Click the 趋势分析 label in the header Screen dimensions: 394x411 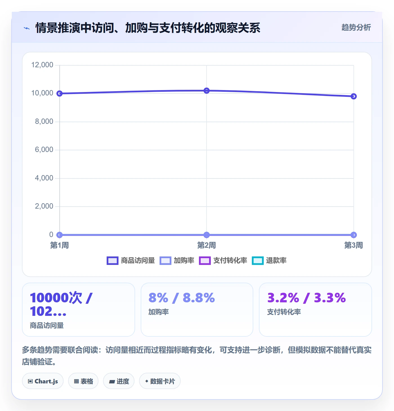(x=356, y=28)
